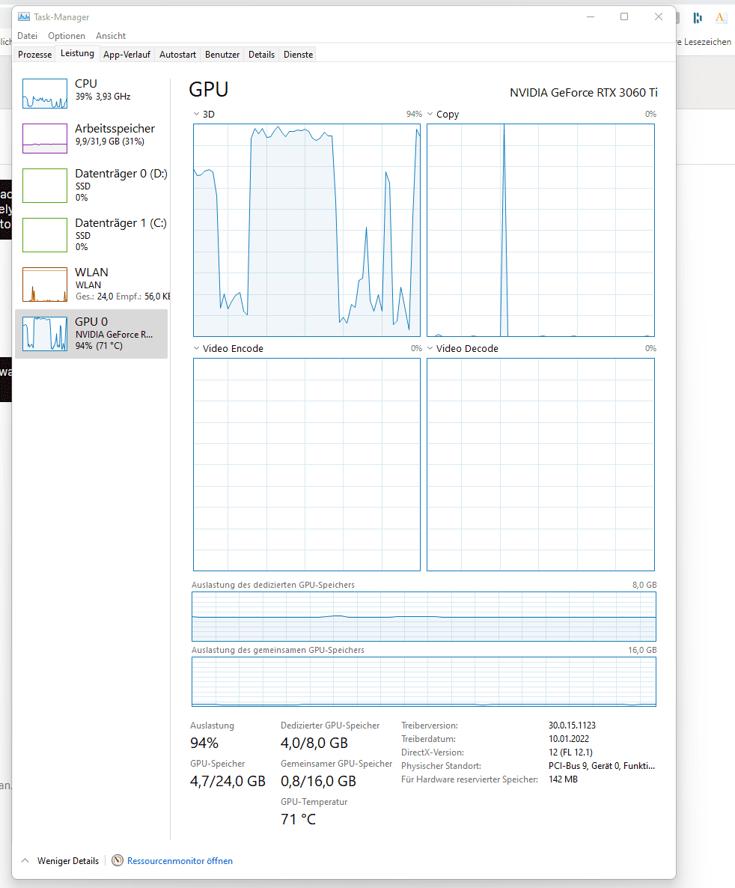This screenshot has width=735, height=888.
Task: Select Datenträger 0 (D:) in sidebar
Action: click(x=92, y=185)
